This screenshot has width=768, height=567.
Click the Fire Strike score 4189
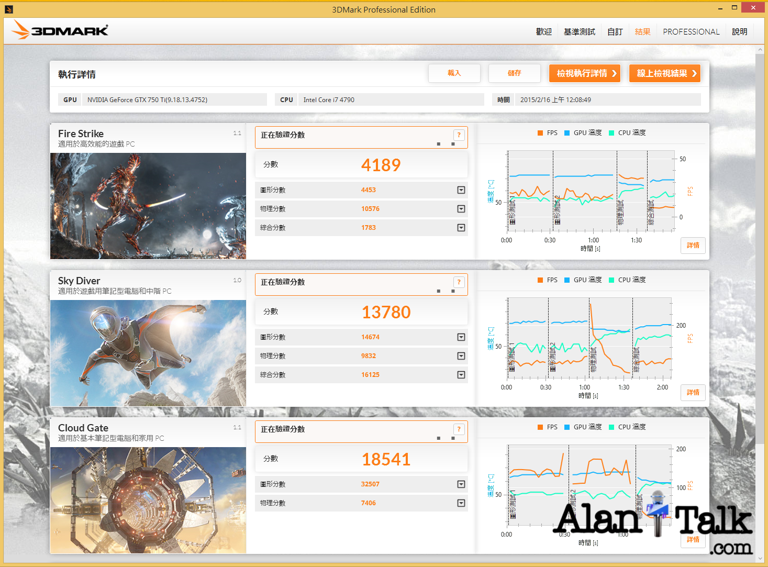381,165
